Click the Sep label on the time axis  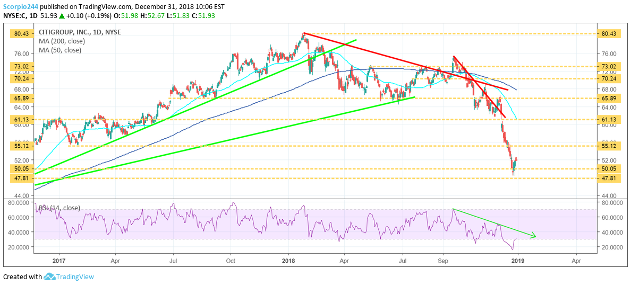(x=443, y=261)
